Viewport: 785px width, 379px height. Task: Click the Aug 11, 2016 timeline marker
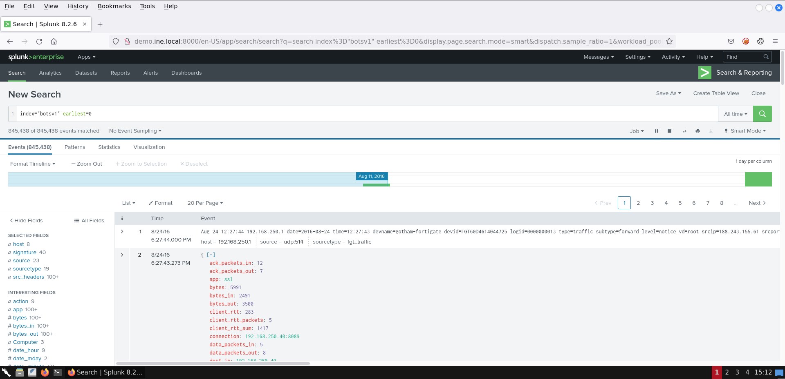click(x=372, y=176)
